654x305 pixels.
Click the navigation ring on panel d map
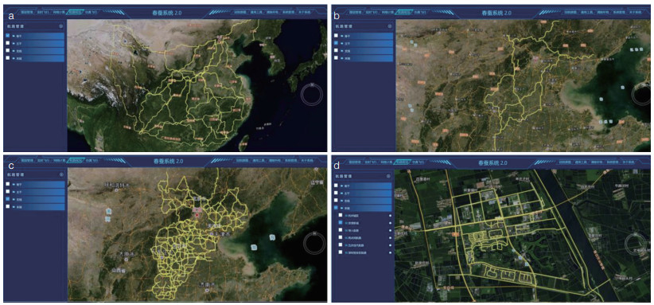(636, 245)
